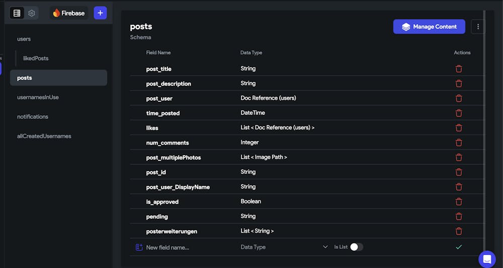Select the users collection
503x268 pixels.
click(24, 39)
